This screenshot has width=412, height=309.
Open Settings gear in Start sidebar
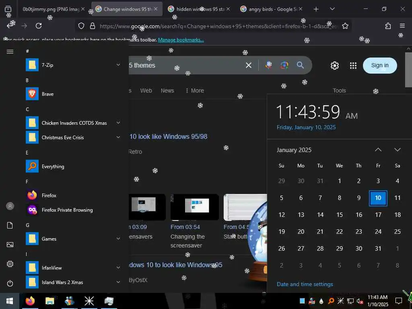click(10, 264)
